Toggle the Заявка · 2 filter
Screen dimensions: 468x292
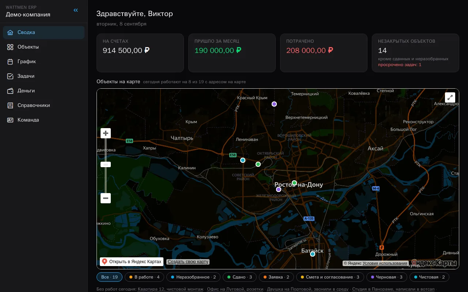[x=276, y=277]
